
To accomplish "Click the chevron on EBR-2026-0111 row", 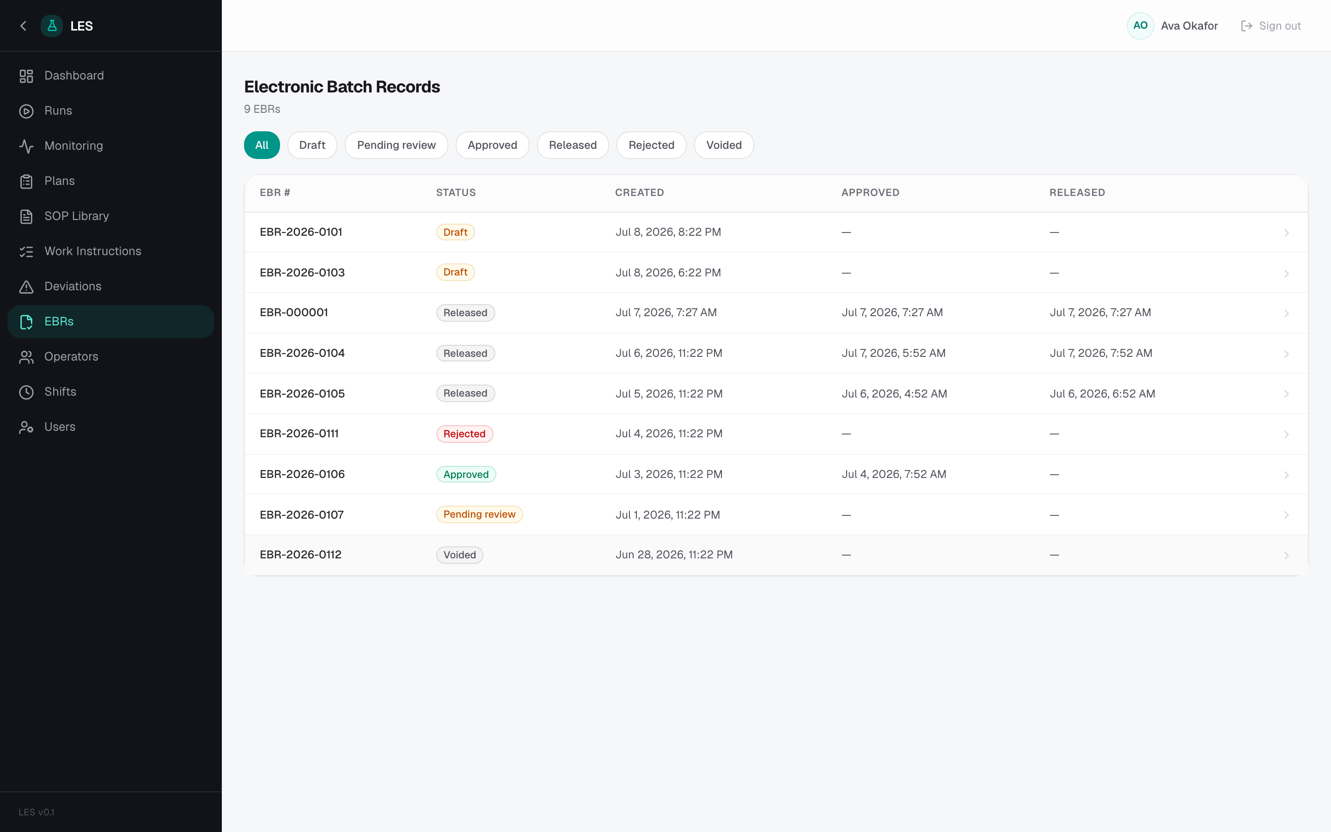I will (1287, 434).
